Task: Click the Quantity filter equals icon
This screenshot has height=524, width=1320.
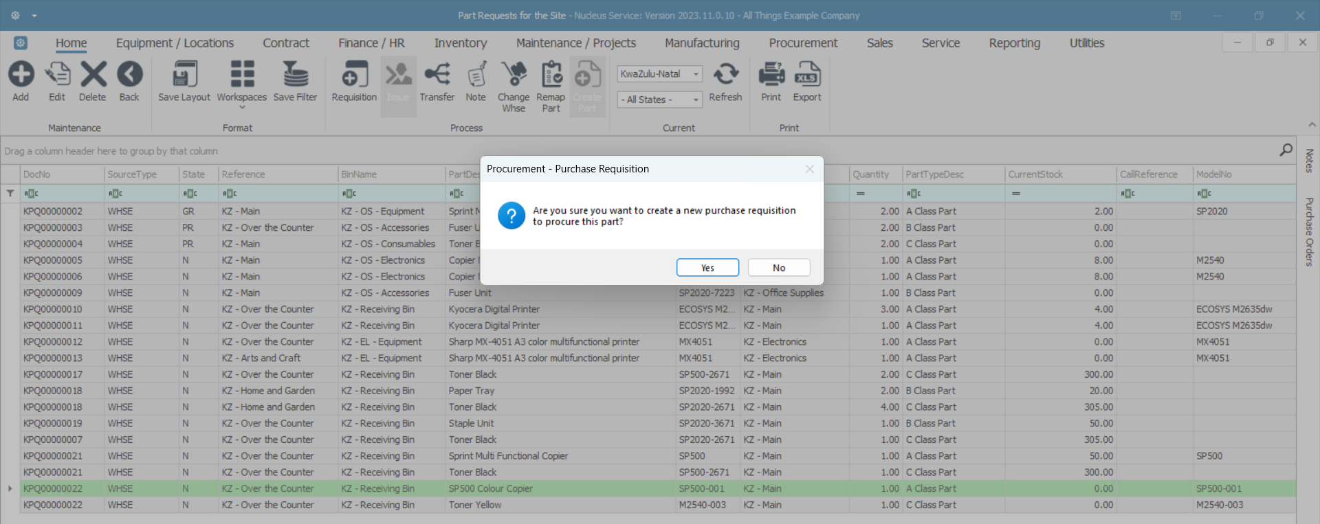Action: click(x=860, y=194)
